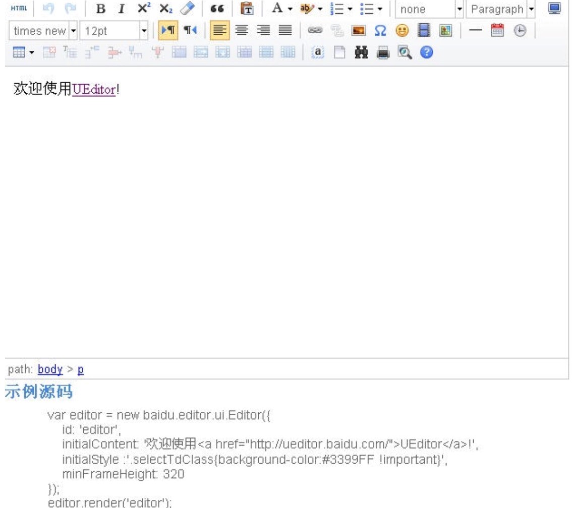The image size is (572, 508).
Task: Open the emoticon picker
Action: (x=401, y=30)
